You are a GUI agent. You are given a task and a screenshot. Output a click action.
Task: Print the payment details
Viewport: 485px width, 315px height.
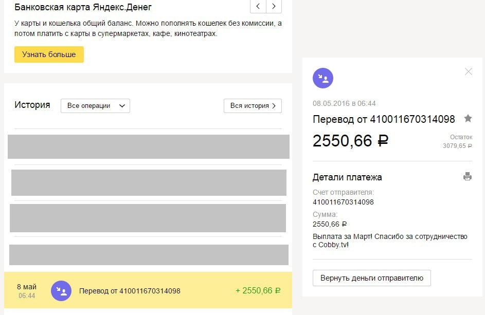(x=468, y=177)
